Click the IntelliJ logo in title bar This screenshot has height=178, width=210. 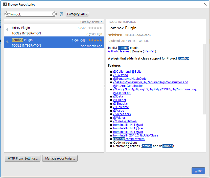[x=5, y=4]
